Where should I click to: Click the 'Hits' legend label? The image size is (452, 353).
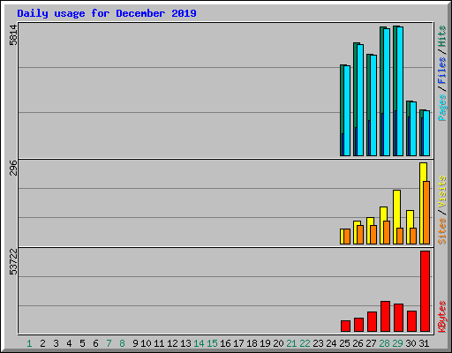pyautogui.click(x=442, y=36)
